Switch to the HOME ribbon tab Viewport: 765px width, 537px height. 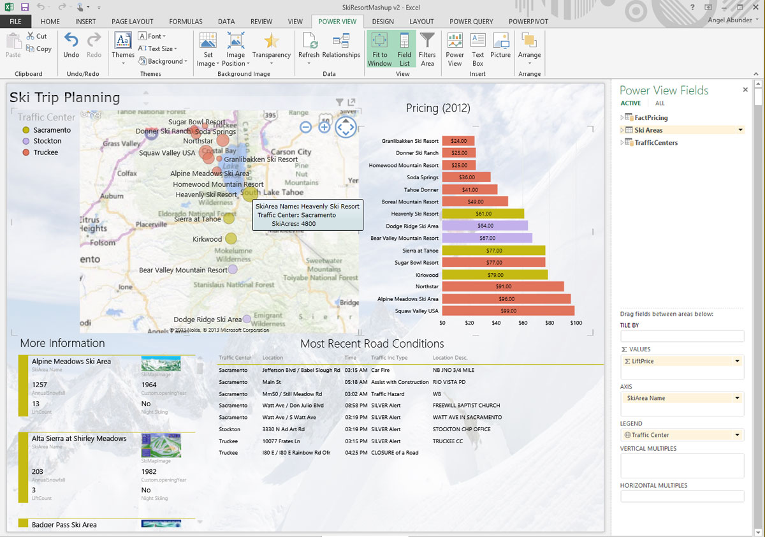click(50, 22)
